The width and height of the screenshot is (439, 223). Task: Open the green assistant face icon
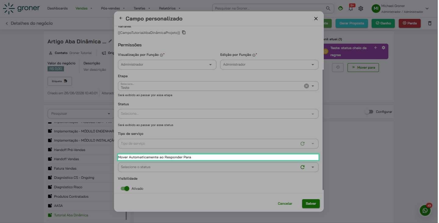[x=341, y=9]
